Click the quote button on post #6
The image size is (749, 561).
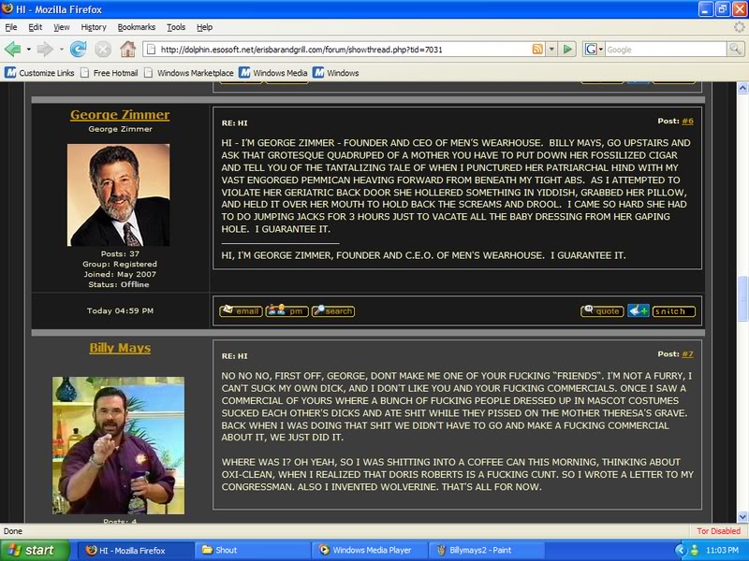602,311
